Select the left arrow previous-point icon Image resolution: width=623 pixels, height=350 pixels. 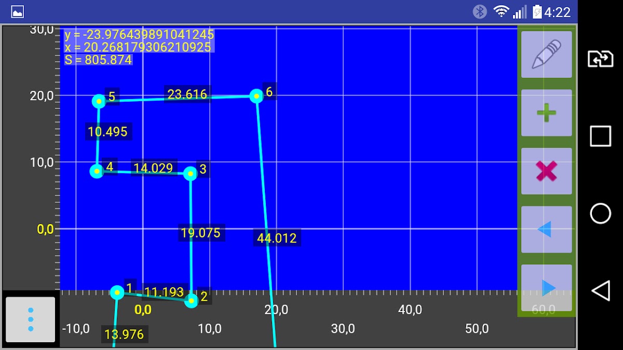546,229
